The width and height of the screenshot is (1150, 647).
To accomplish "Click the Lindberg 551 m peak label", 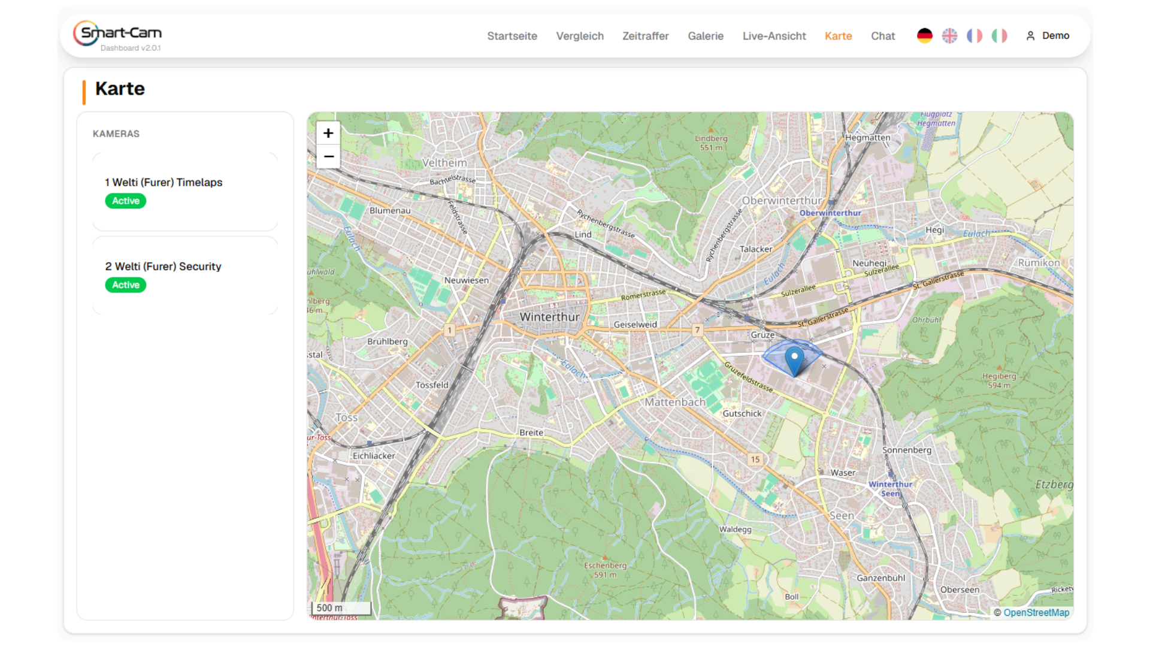I will (711, 143).
